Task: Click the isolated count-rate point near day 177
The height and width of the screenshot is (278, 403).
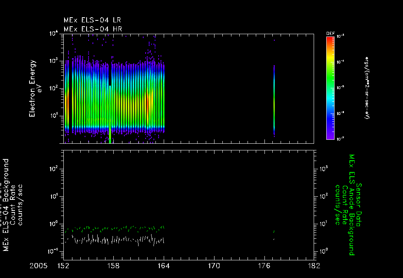Action: tap(274, 235)
